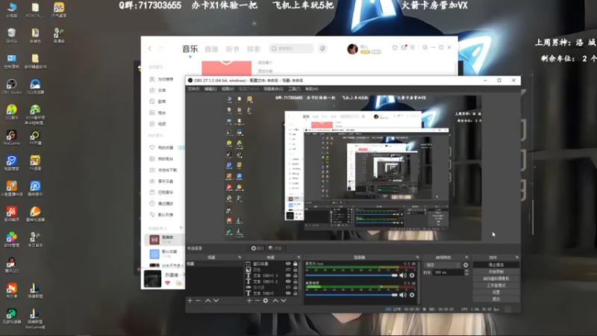Toggle lock on 文本 (GDI+) 2 source
Viewport: 597px width, 336px height.
pyautogui.click(x=296, y=281)
